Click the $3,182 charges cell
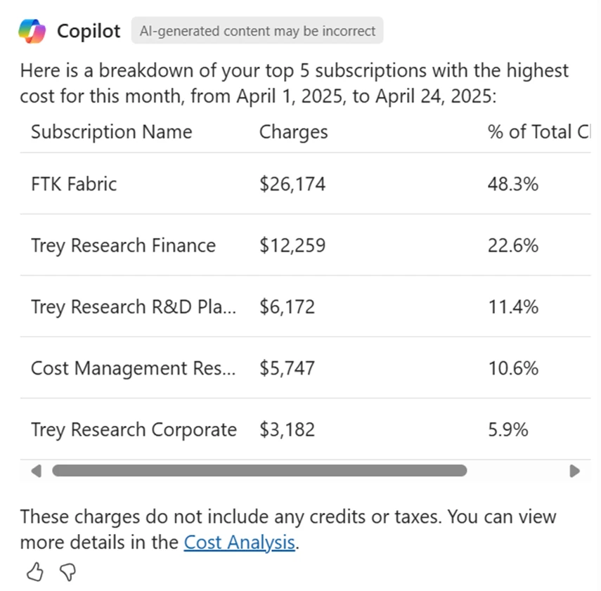 click(x=287, y=429)
